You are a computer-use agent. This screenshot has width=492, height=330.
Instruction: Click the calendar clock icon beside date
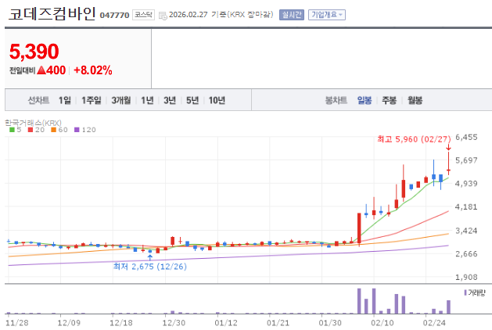pos(163,16)
